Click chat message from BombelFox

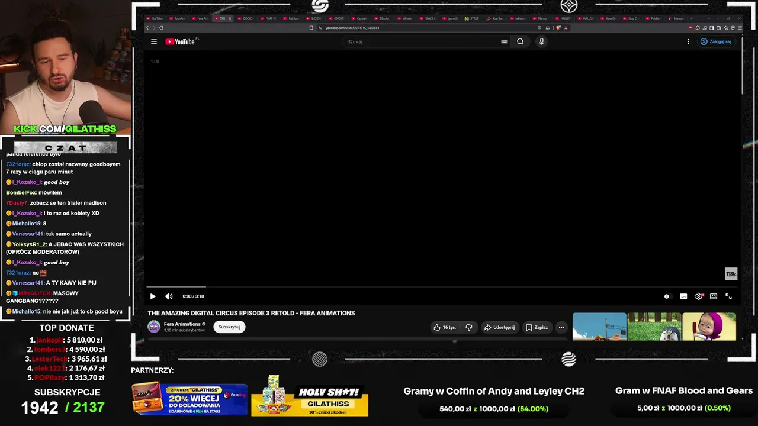(34, 192)
